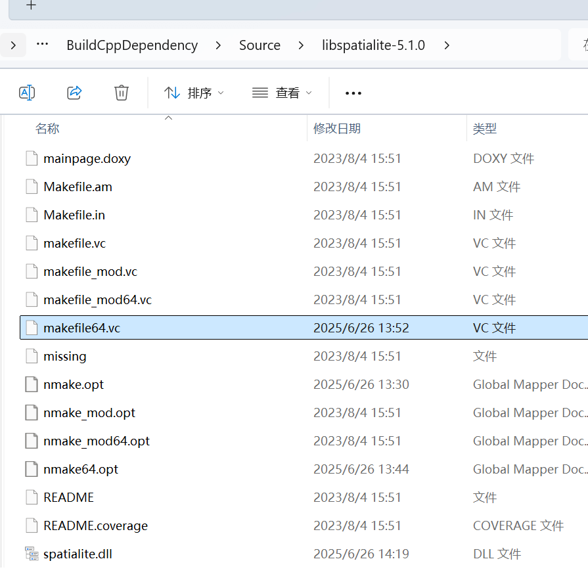Open the 排序 sort dropdown
Screen dimensions: 588x580
194,93
